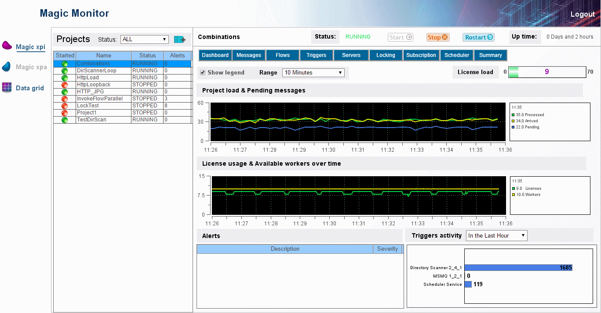601x313 pixels.
Task: Click the add-project icon beside Status filter
Action: 179,39
